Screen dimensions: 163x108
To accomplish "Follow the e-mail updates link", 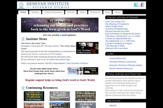I will (x=63, y=35).
